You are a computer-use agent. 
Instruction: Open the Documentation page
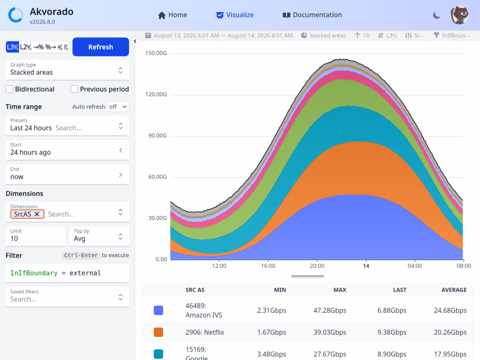312,15
